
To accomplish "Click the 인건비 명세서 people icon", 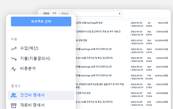I will coord(14,95).
